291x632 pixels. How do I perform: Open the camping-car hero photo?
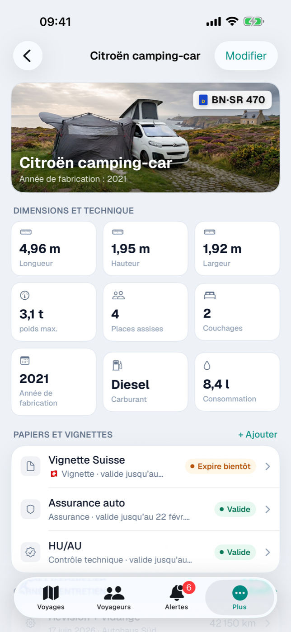145,138
